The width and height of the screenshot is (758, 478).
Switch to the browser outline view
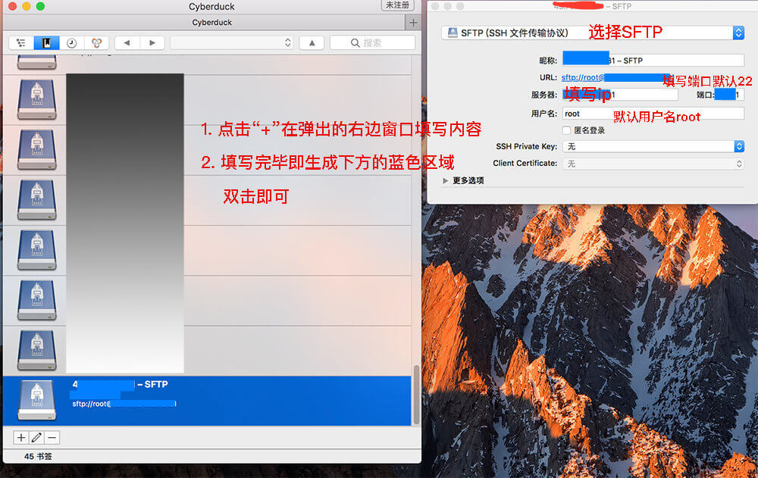pyautogui.click(x=20, y=43)
